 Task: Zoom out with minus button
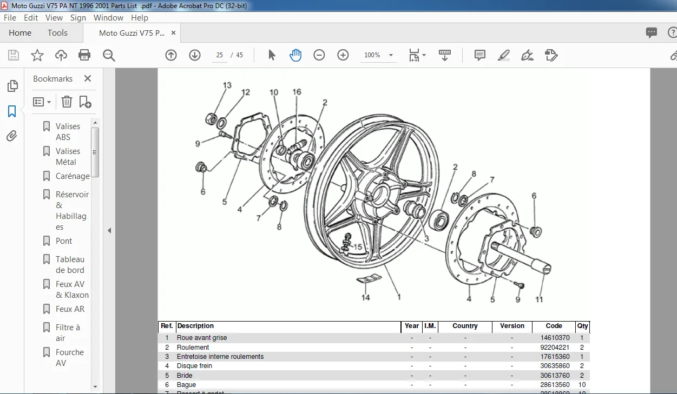[x=319, y=55]
